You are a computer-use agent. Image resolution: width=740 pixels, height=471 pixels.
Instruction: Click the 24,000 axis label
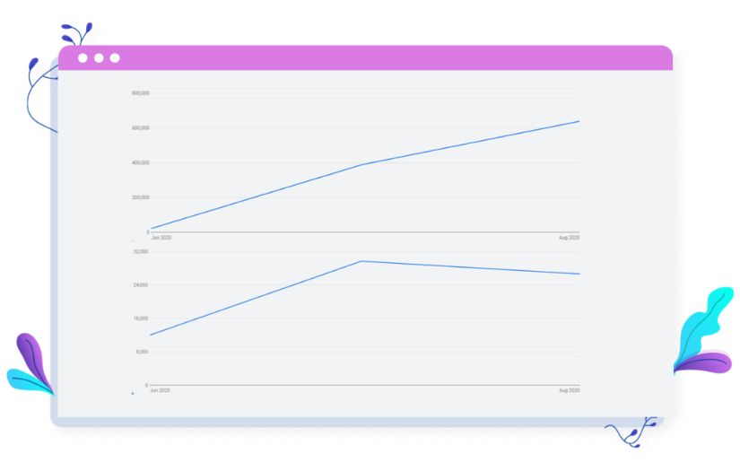tap(141, 285)
